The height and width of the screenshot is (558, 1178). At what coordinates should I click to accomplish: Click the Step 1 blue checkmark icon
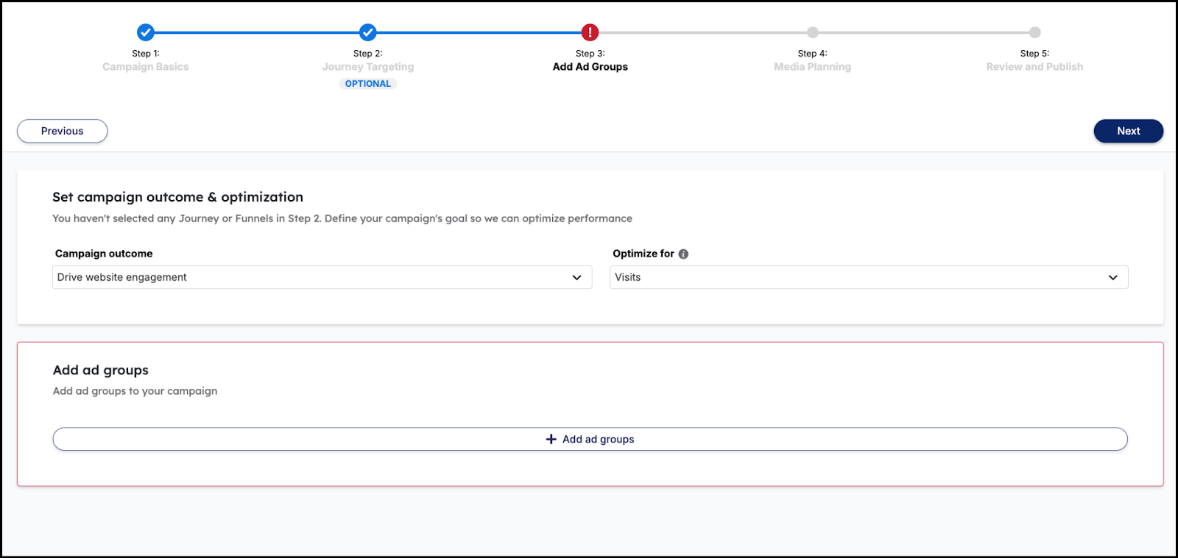pyautogui.click(x=146, y=32)
